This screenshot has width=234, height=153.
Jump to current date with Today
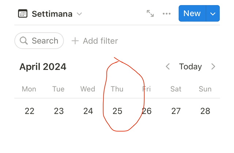pyautogui.click(x=190, y=67)
